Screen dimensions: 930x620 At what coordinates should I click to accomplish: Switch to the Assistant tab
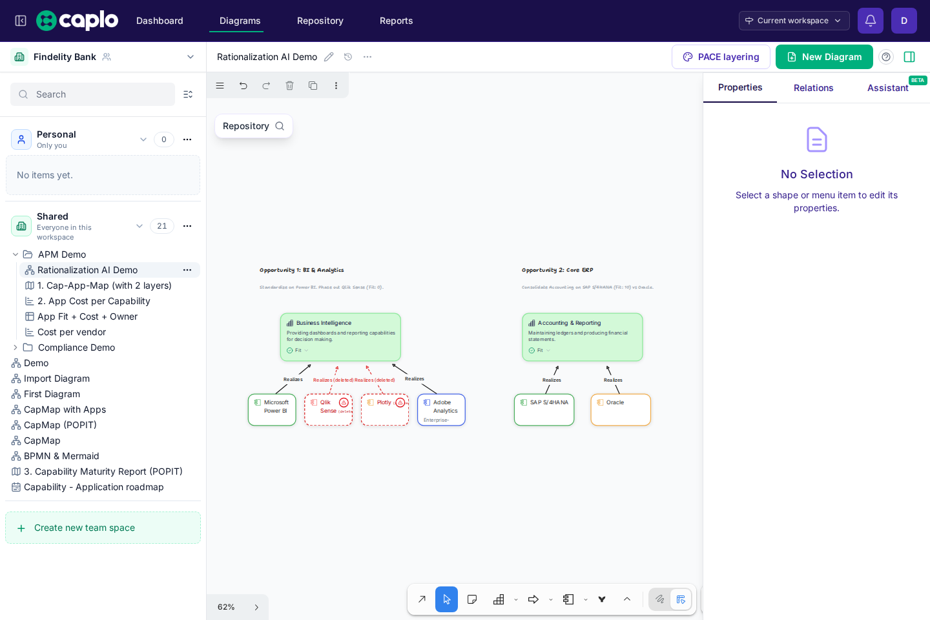[888, 88]
